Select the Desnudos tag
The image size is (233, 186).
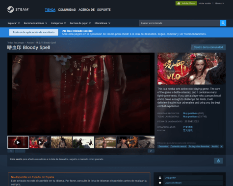pos(163,146)
